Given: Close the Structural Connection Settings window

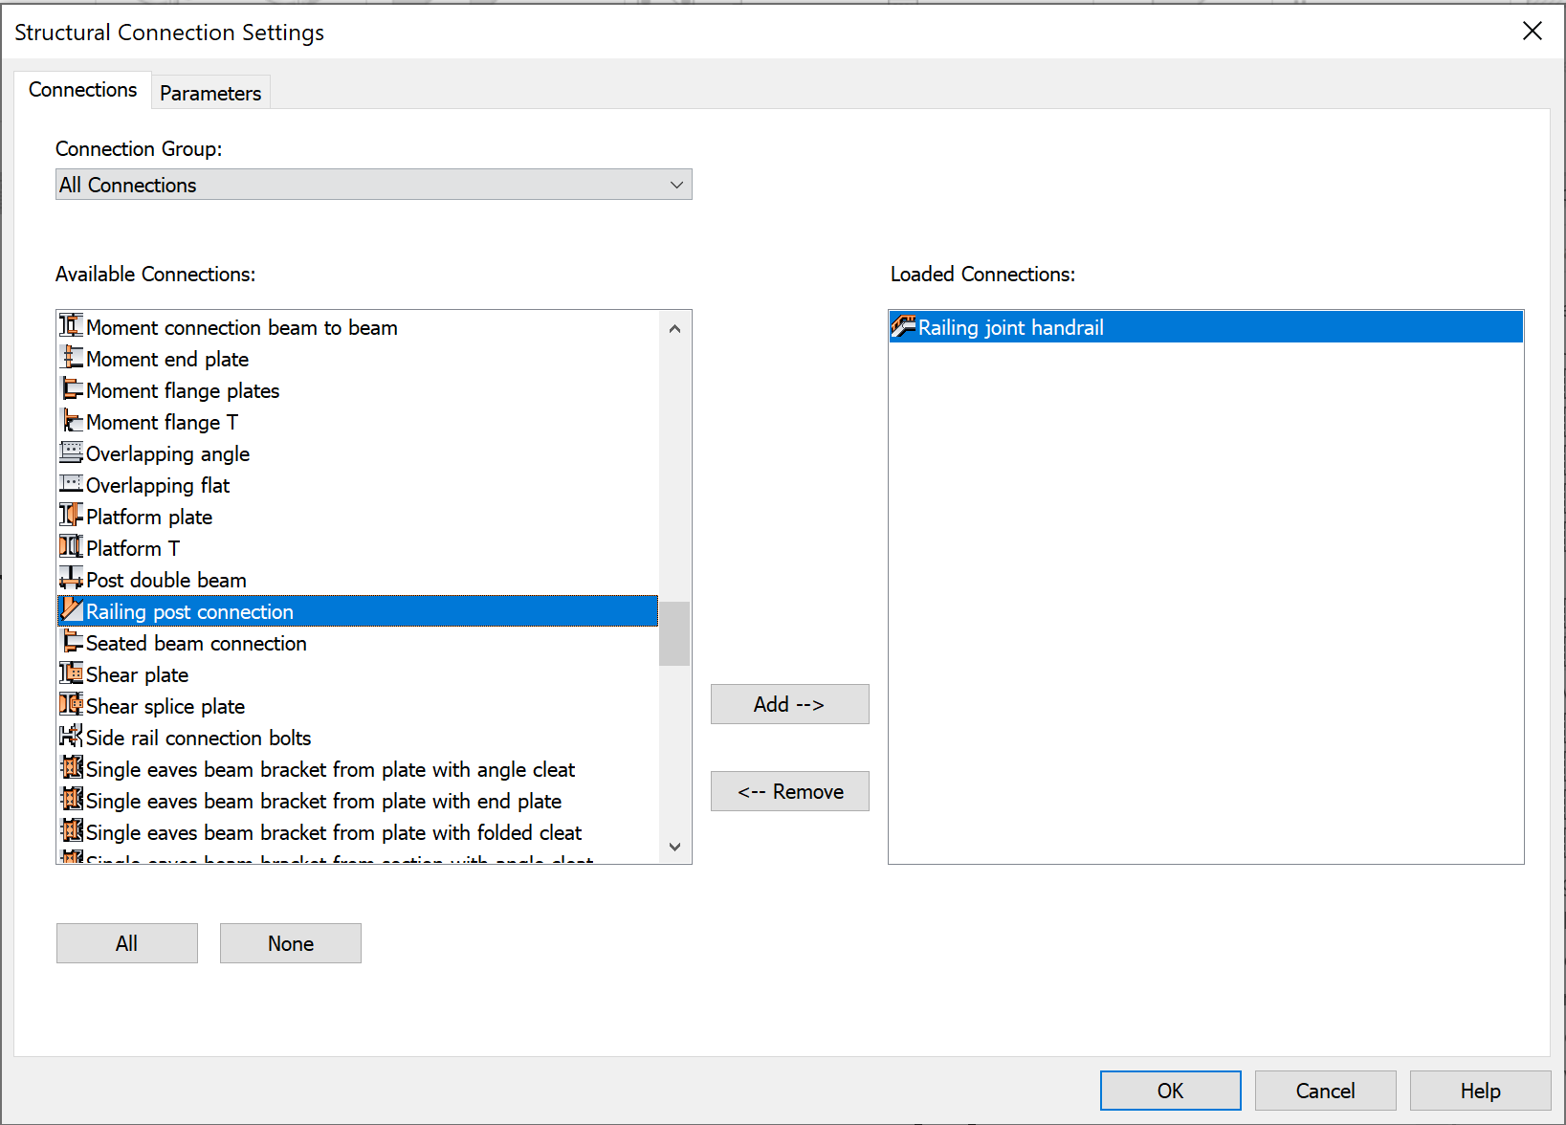Looking at the screenshot, I should (1533, 31).
